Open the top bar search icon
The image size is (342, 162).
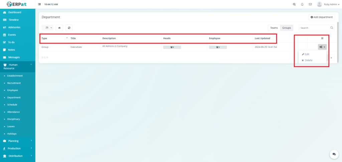click(294, 4)
